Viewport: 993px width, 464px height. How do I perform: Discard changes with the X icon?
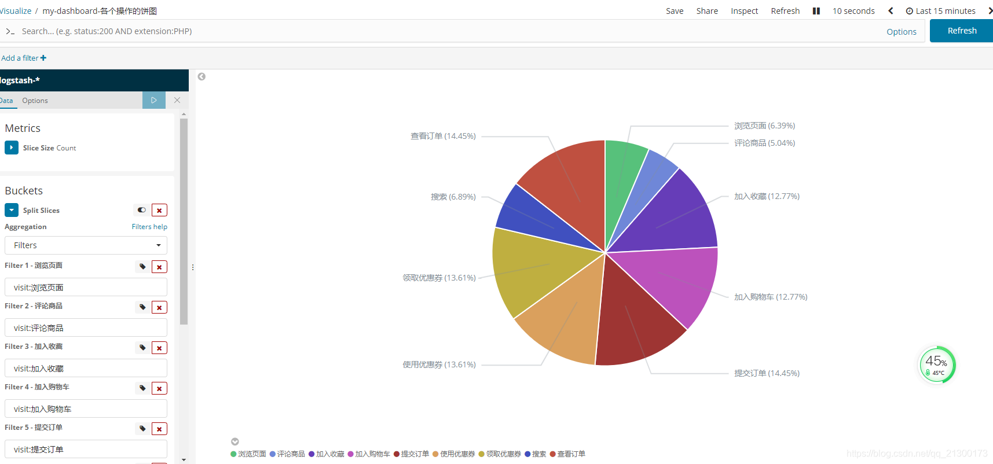coord(177,100)
